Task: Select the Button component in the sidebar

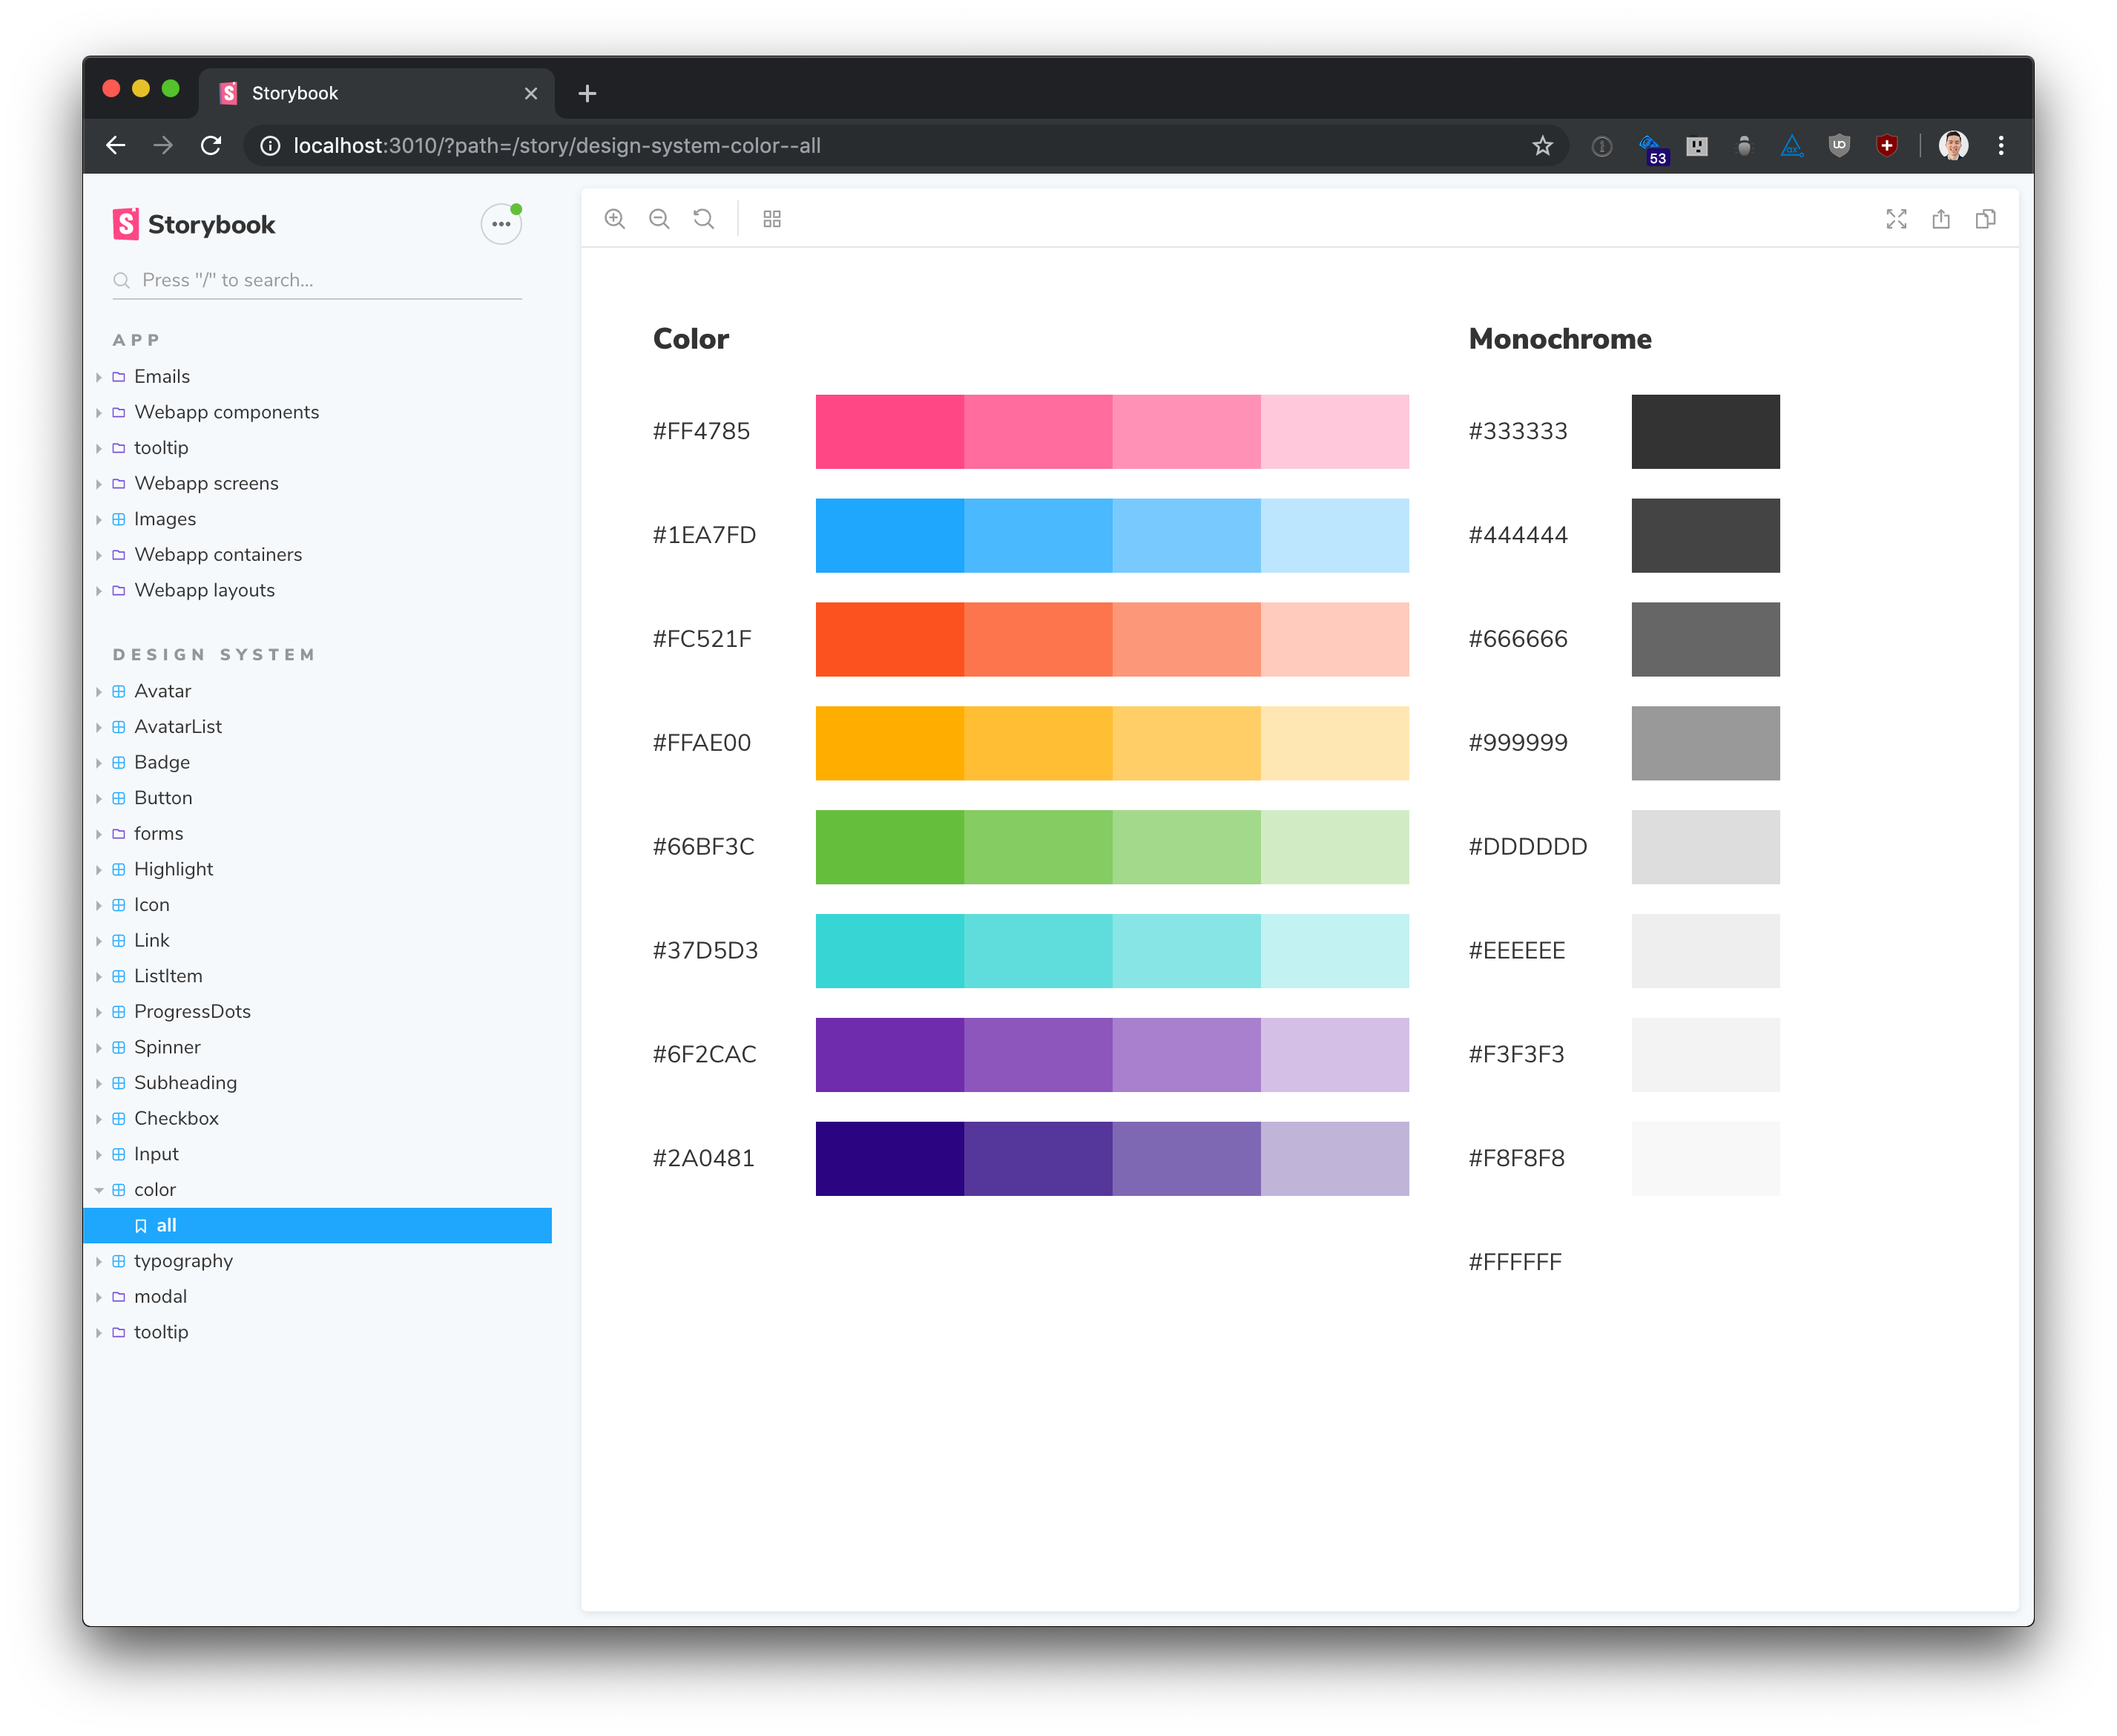Action: pos(163,797)
